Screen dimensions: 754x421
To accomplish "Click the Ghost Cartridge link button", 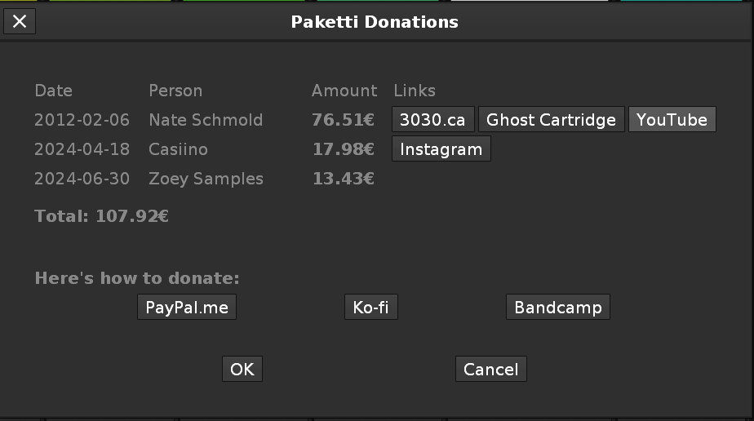I will coord(551,120).
